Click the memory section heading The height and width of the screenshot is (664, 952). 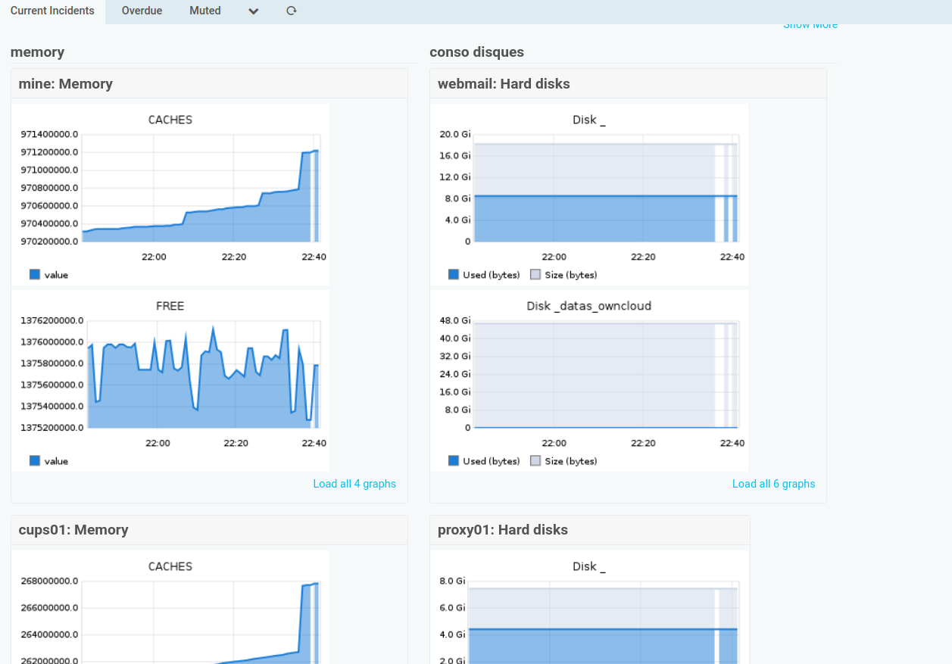point(37,52)
